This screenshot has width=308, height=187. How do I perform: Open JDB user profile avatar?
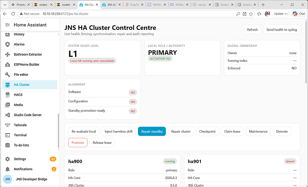tap(8, 179)
